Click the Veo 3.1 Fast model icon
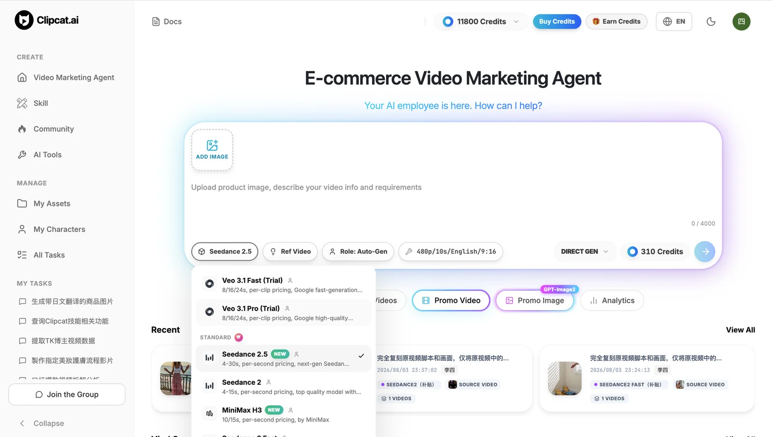 click(209, 284)
